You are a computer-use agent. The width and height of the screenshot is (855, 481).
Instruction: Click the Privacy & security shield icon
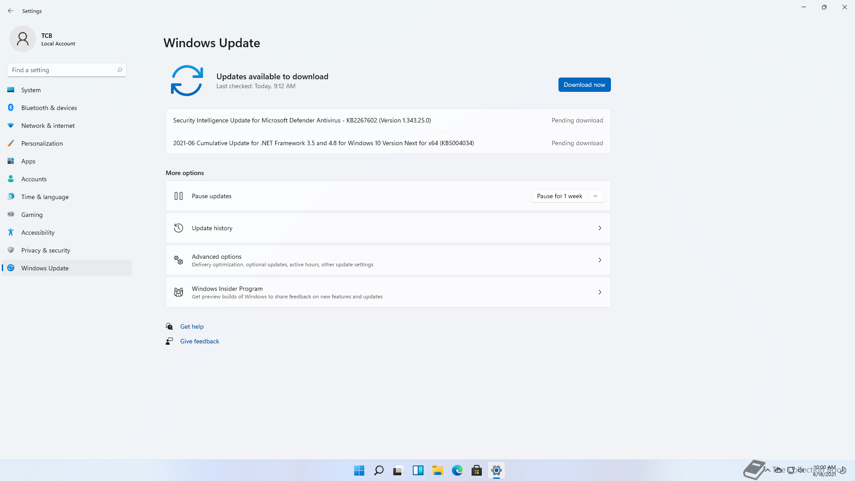[11, 250]
